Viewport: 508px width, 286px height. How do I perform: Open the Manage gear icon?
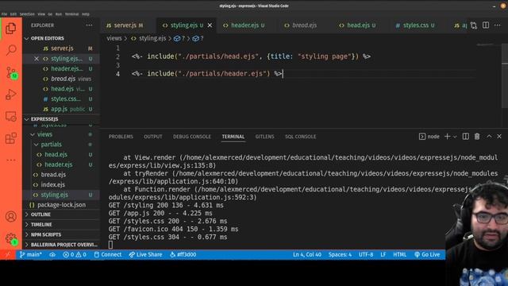[11, 238]
